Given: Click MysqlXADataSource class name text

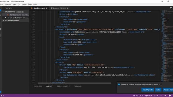Looking at the screenshot, I should [x=124, y=75].
